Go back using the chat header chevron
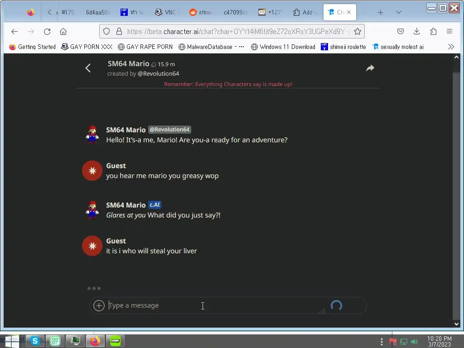 (x=88, y=68)
